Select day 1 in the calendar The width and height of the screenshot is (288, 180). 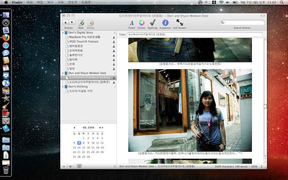(x=84, y=138)
